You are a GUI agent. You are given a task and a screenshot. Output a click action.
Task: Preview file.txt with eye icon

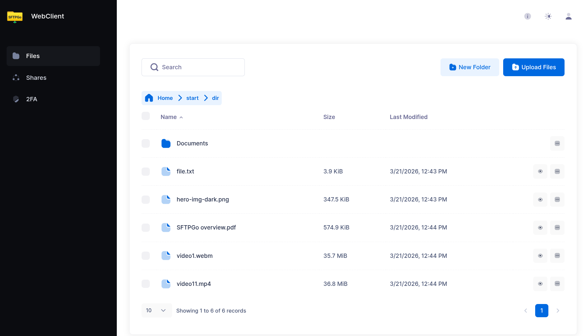pos(540,171)
